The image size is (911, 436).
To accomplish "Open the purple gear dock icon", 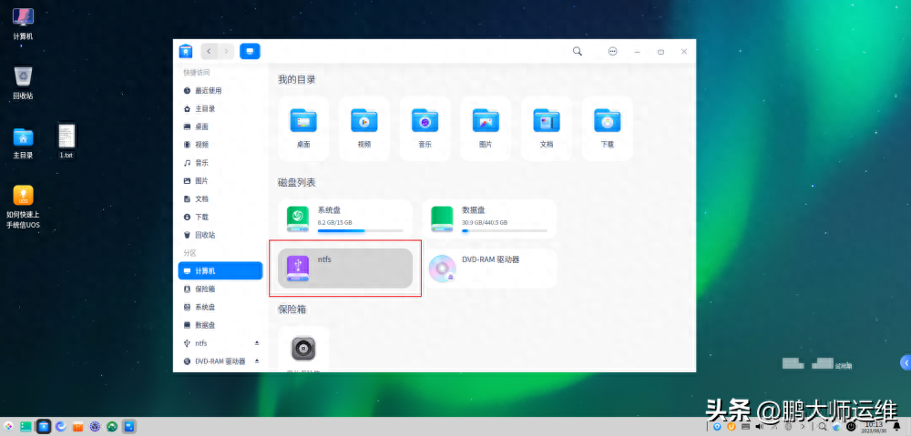I will pos(96,427).
